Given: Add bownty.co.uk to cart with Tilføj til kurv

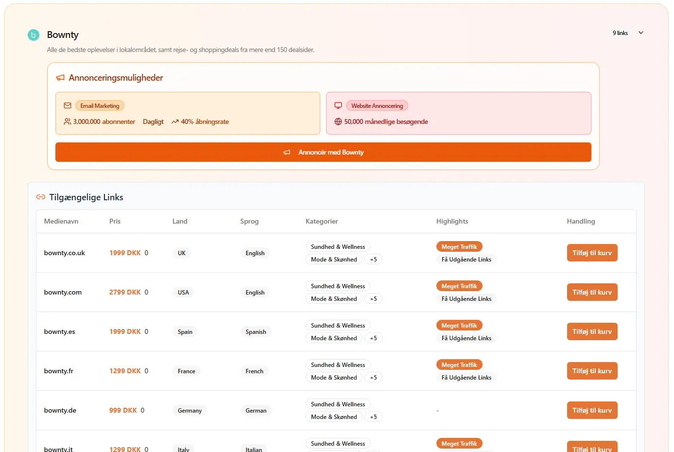Looking at the screenshot, I should pyautogui.click(x=592, y=253).
